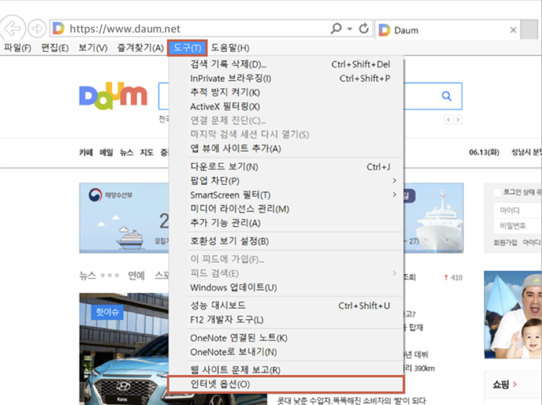
Task: Choose 검색 기록 삭제(D) menu entry
Action: [286, 64]
